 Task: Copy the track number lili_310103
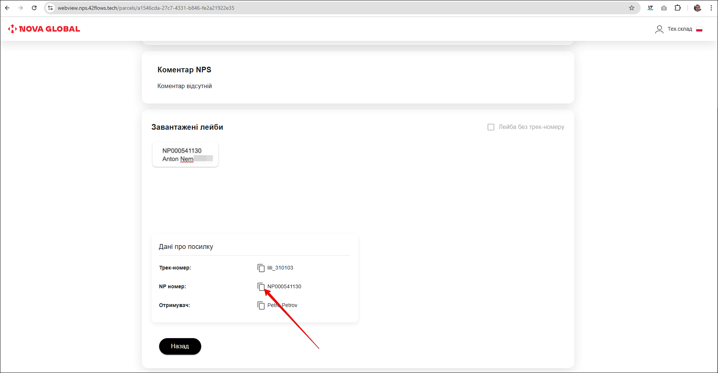[x=261, y=268]
